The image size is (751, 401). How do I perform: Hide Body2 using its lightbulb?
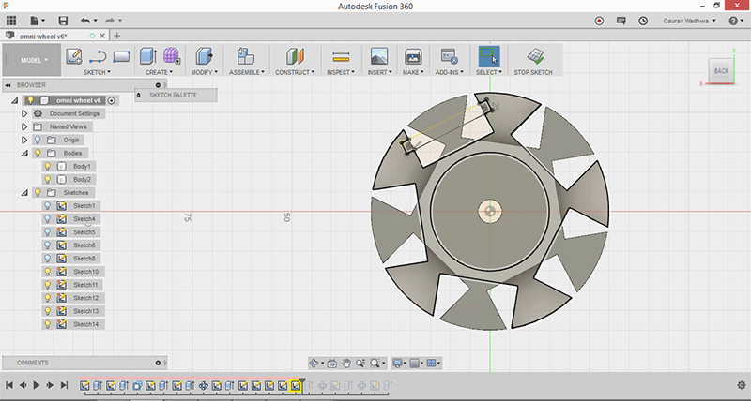click(x=48, y=179)
